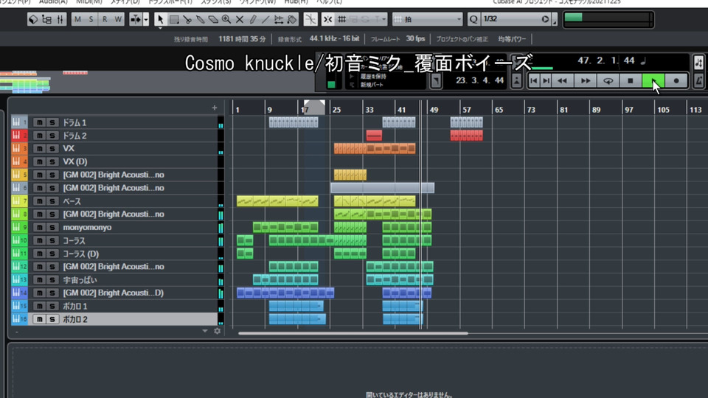Click the Add Track plus icon
This screenshot has height=398, width=708.
[x=215, y=108]
